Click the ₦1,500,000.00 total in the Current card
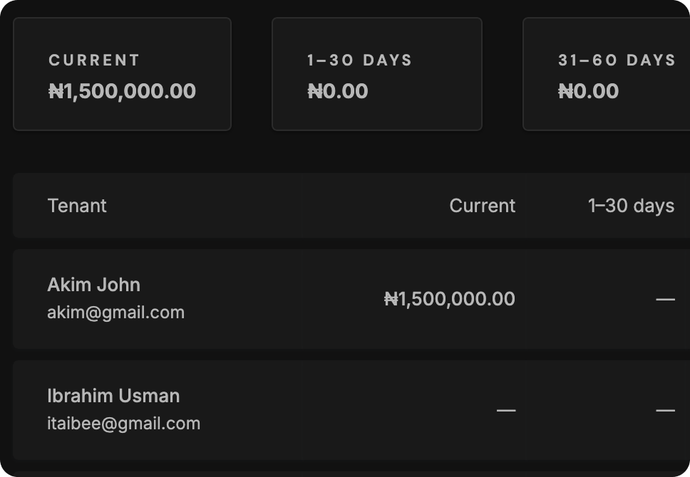 123,91
